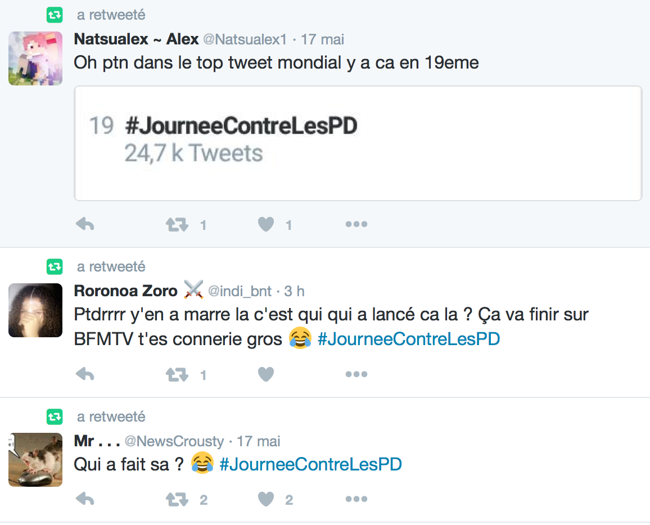Viewport: 650px width, 525px height.
Task: View Roronoa Zoro's profile picture
Action: (35, 310)
